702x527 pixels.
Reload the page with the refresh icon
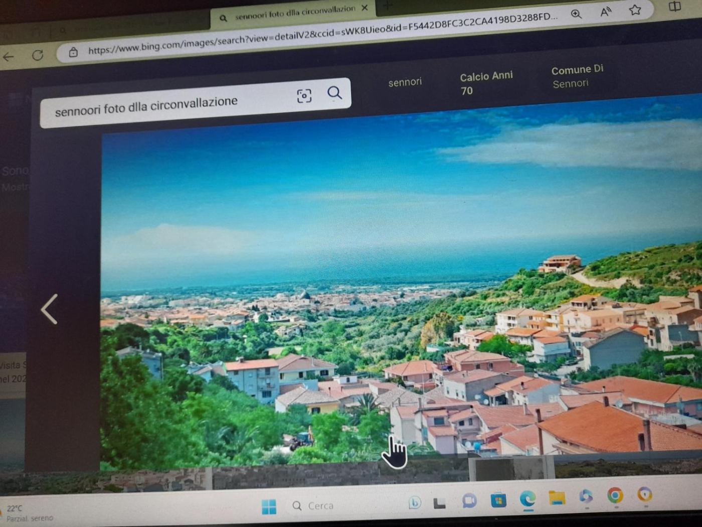(38, 55)
